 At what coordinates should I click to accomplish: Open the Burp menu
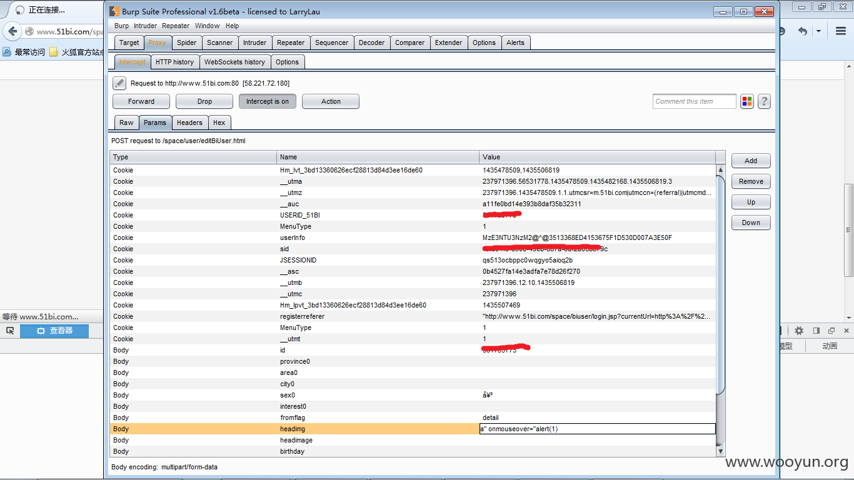[x=121, y=26]
